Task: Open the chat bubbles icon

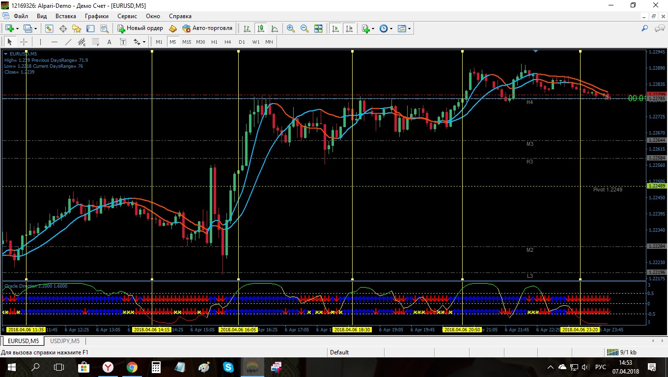Action: [x=659, y=28]
